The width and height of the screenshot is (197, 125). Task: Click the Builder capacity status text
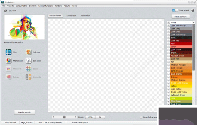(80, 122)
